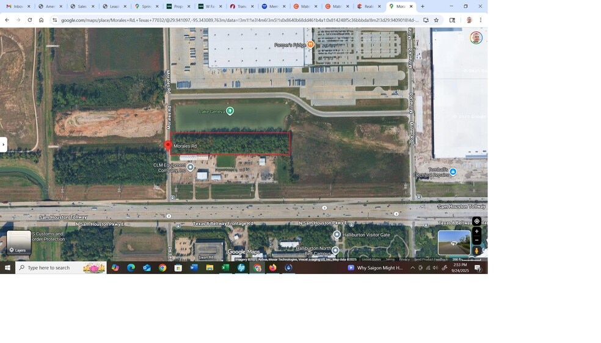
Task: Click the Privacy link on the map footer
Action: point(404,259)
